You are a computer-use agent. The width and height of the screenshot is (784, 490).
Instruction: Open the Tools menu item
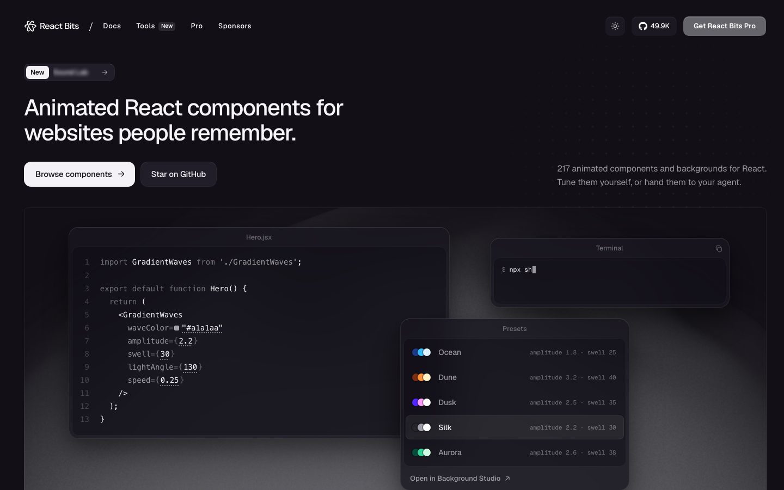coord(145,26)
